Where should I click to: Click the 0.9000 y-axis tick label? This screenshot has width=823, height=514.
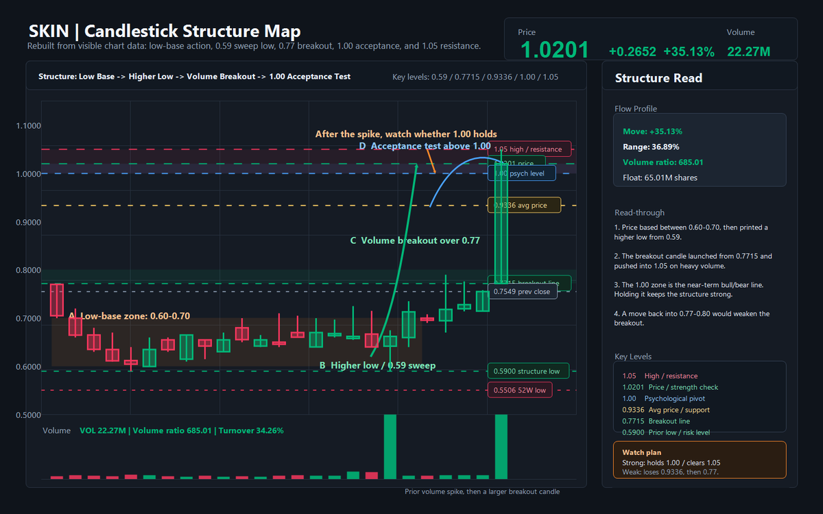(x=28, y=222)
